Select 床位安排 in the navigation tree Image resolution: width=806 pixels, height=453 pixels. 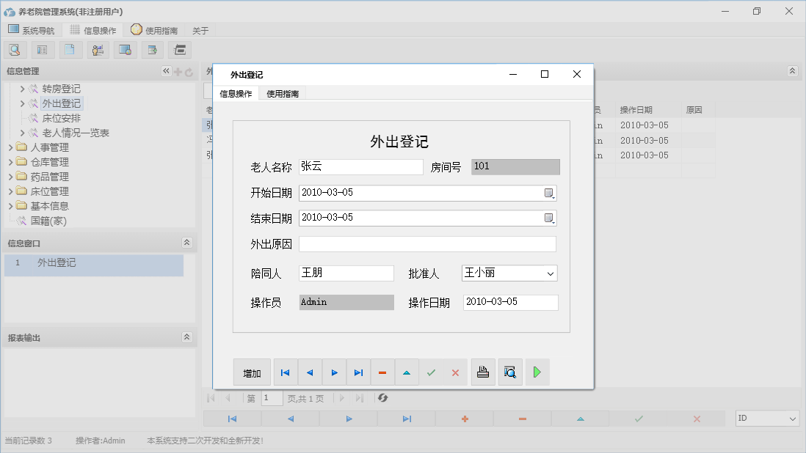(60, 118)
